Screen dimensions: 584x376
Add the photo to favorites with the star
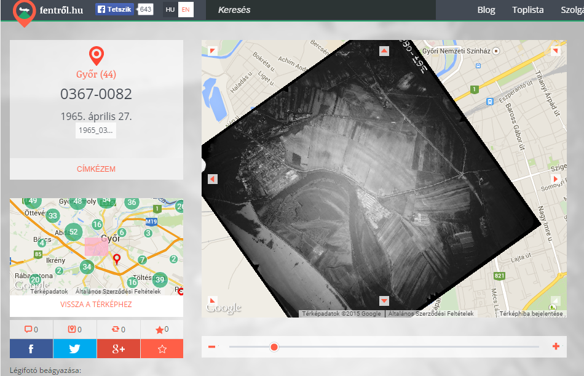pos(162,349)
